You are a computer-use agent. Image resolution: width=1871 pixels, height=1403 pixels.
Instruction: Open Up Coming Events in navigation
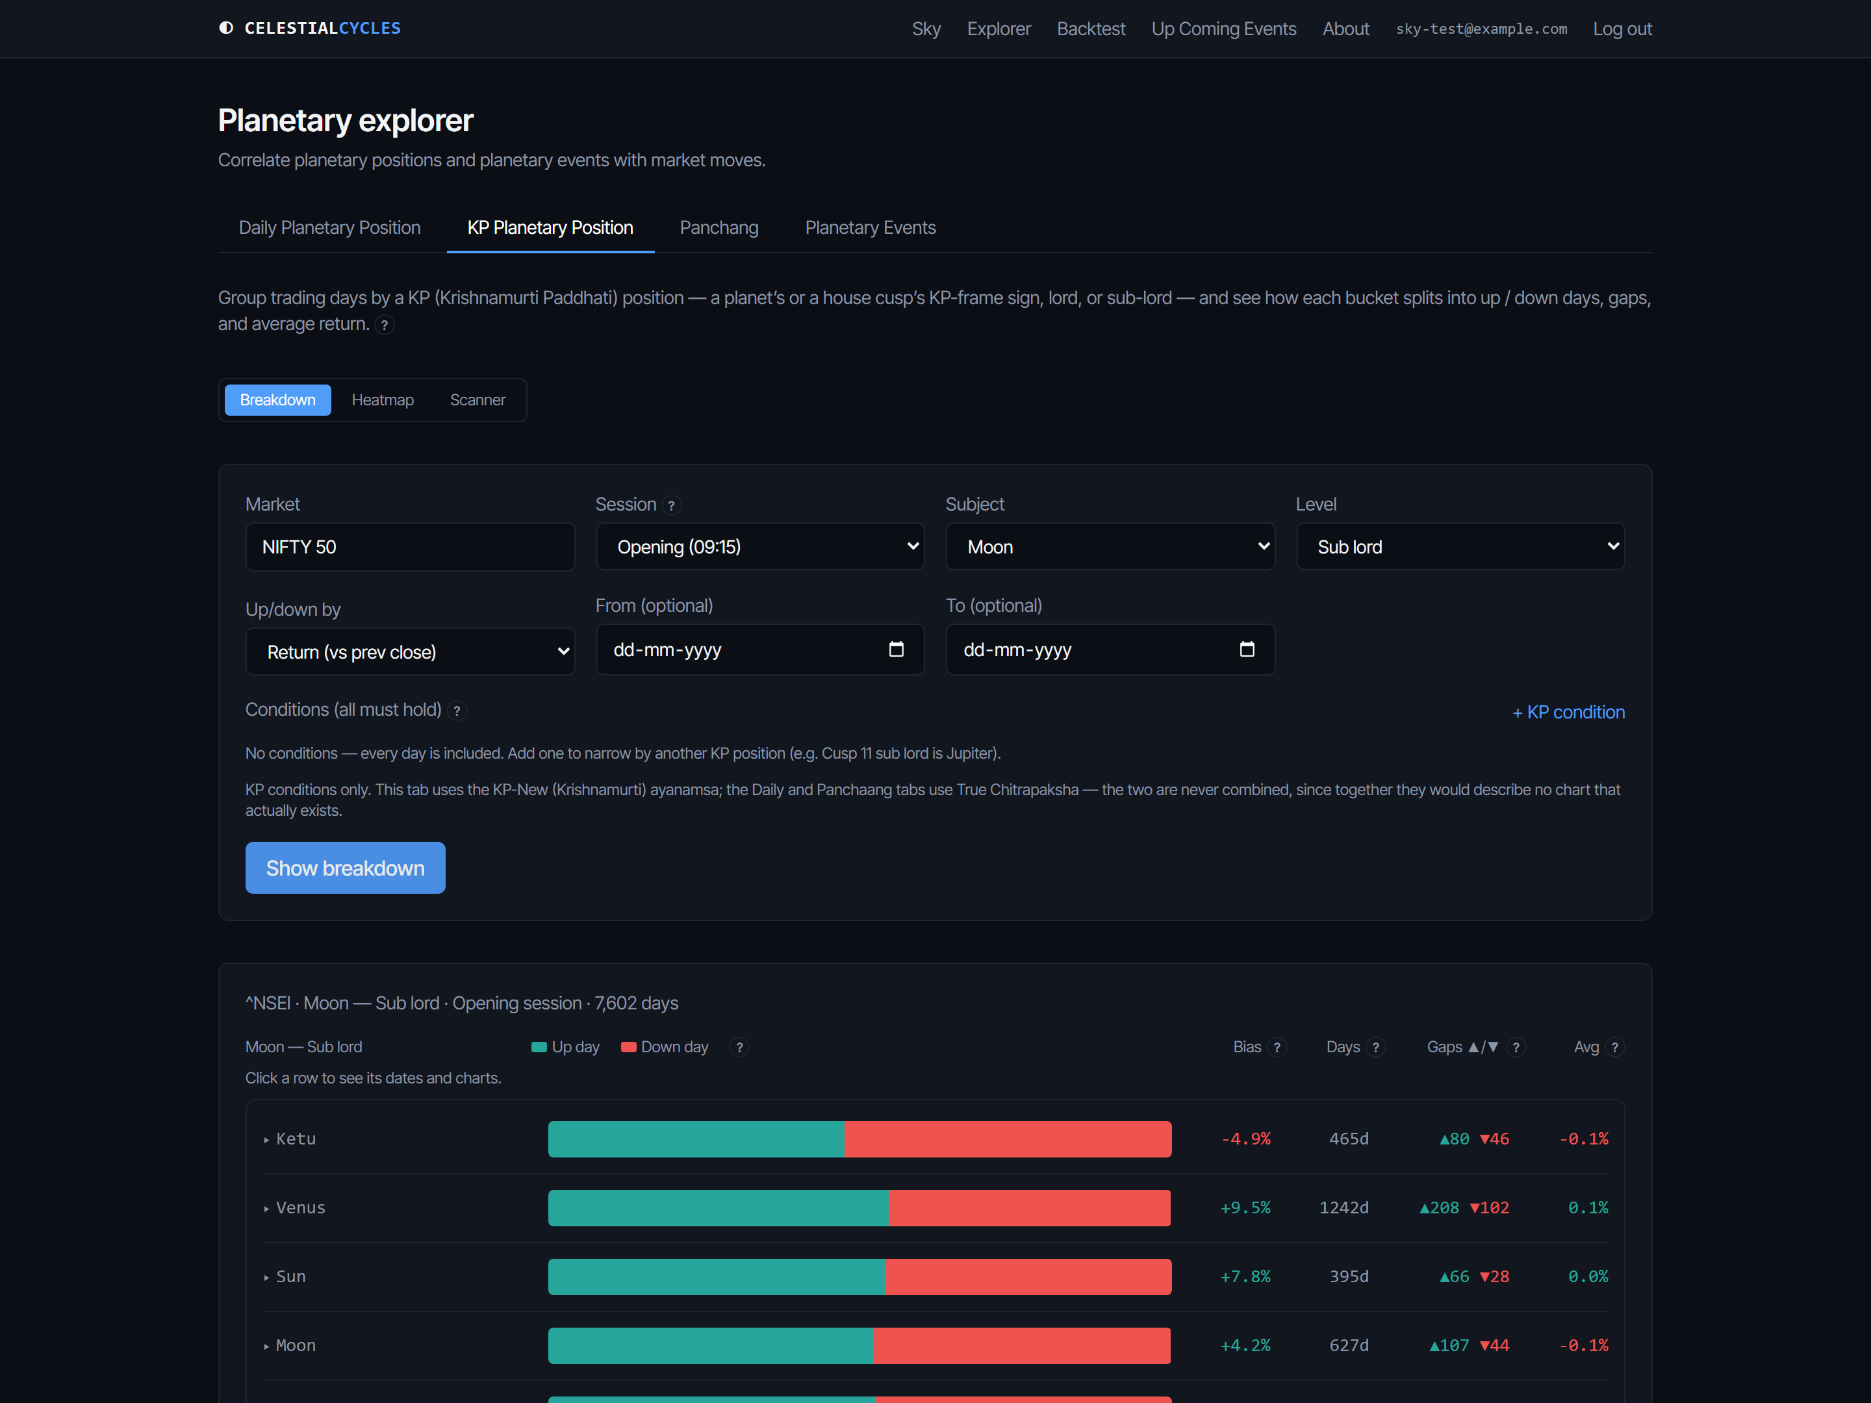(x=1224, y=29)
